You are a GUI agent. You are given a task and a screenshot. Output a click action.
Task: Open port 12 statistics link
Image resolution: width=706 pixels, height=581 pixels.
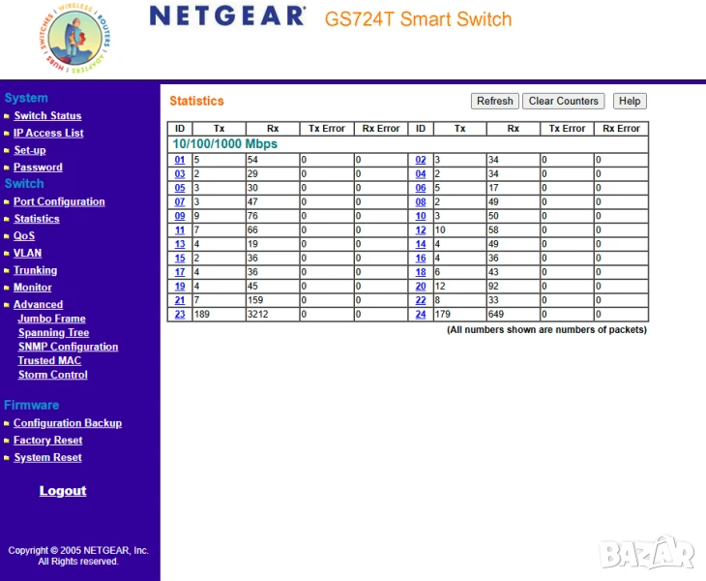(x=421, y=229)
